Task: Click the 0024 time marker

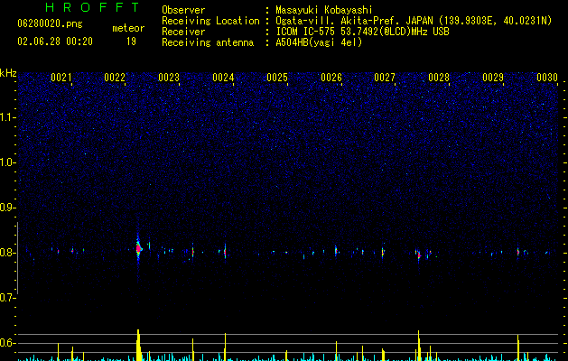Action: tap(223, 78)
